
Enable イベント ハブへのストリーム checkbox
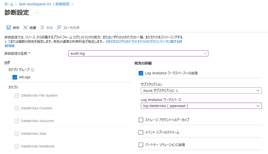141,132
